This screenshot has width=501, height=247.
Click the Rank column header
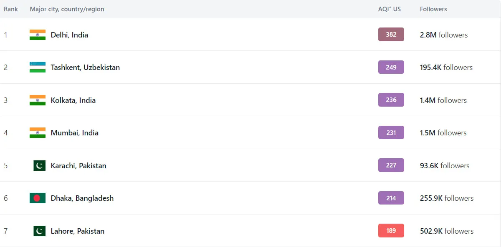click(11, 9)
